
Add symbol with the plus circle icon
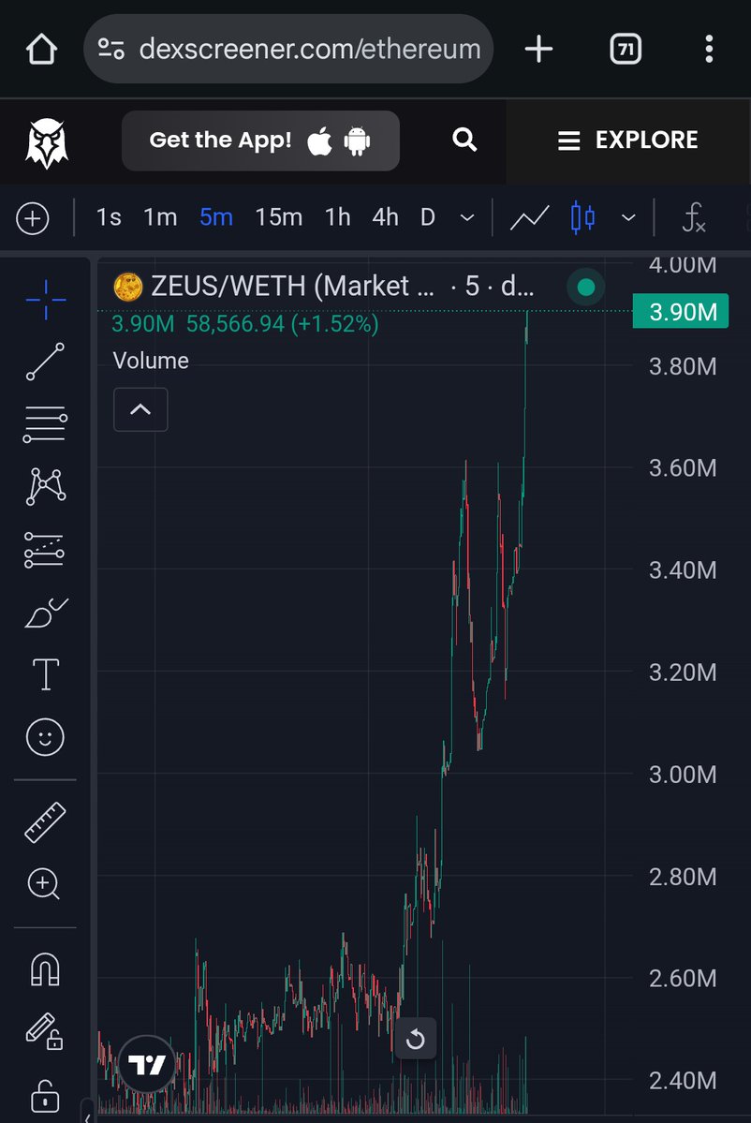click(x=33, y=217)
